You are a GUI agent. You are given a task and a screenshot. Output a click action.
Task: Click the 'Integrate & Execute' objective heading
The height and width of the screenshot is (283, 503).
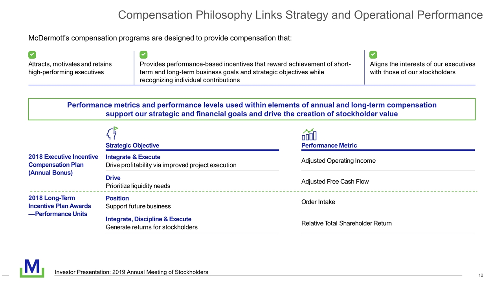click(x=133, y=157)
